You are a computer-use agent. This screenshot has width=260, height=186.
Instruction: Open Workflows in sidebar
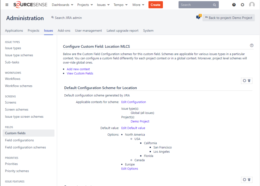click(x=13, y=79)
